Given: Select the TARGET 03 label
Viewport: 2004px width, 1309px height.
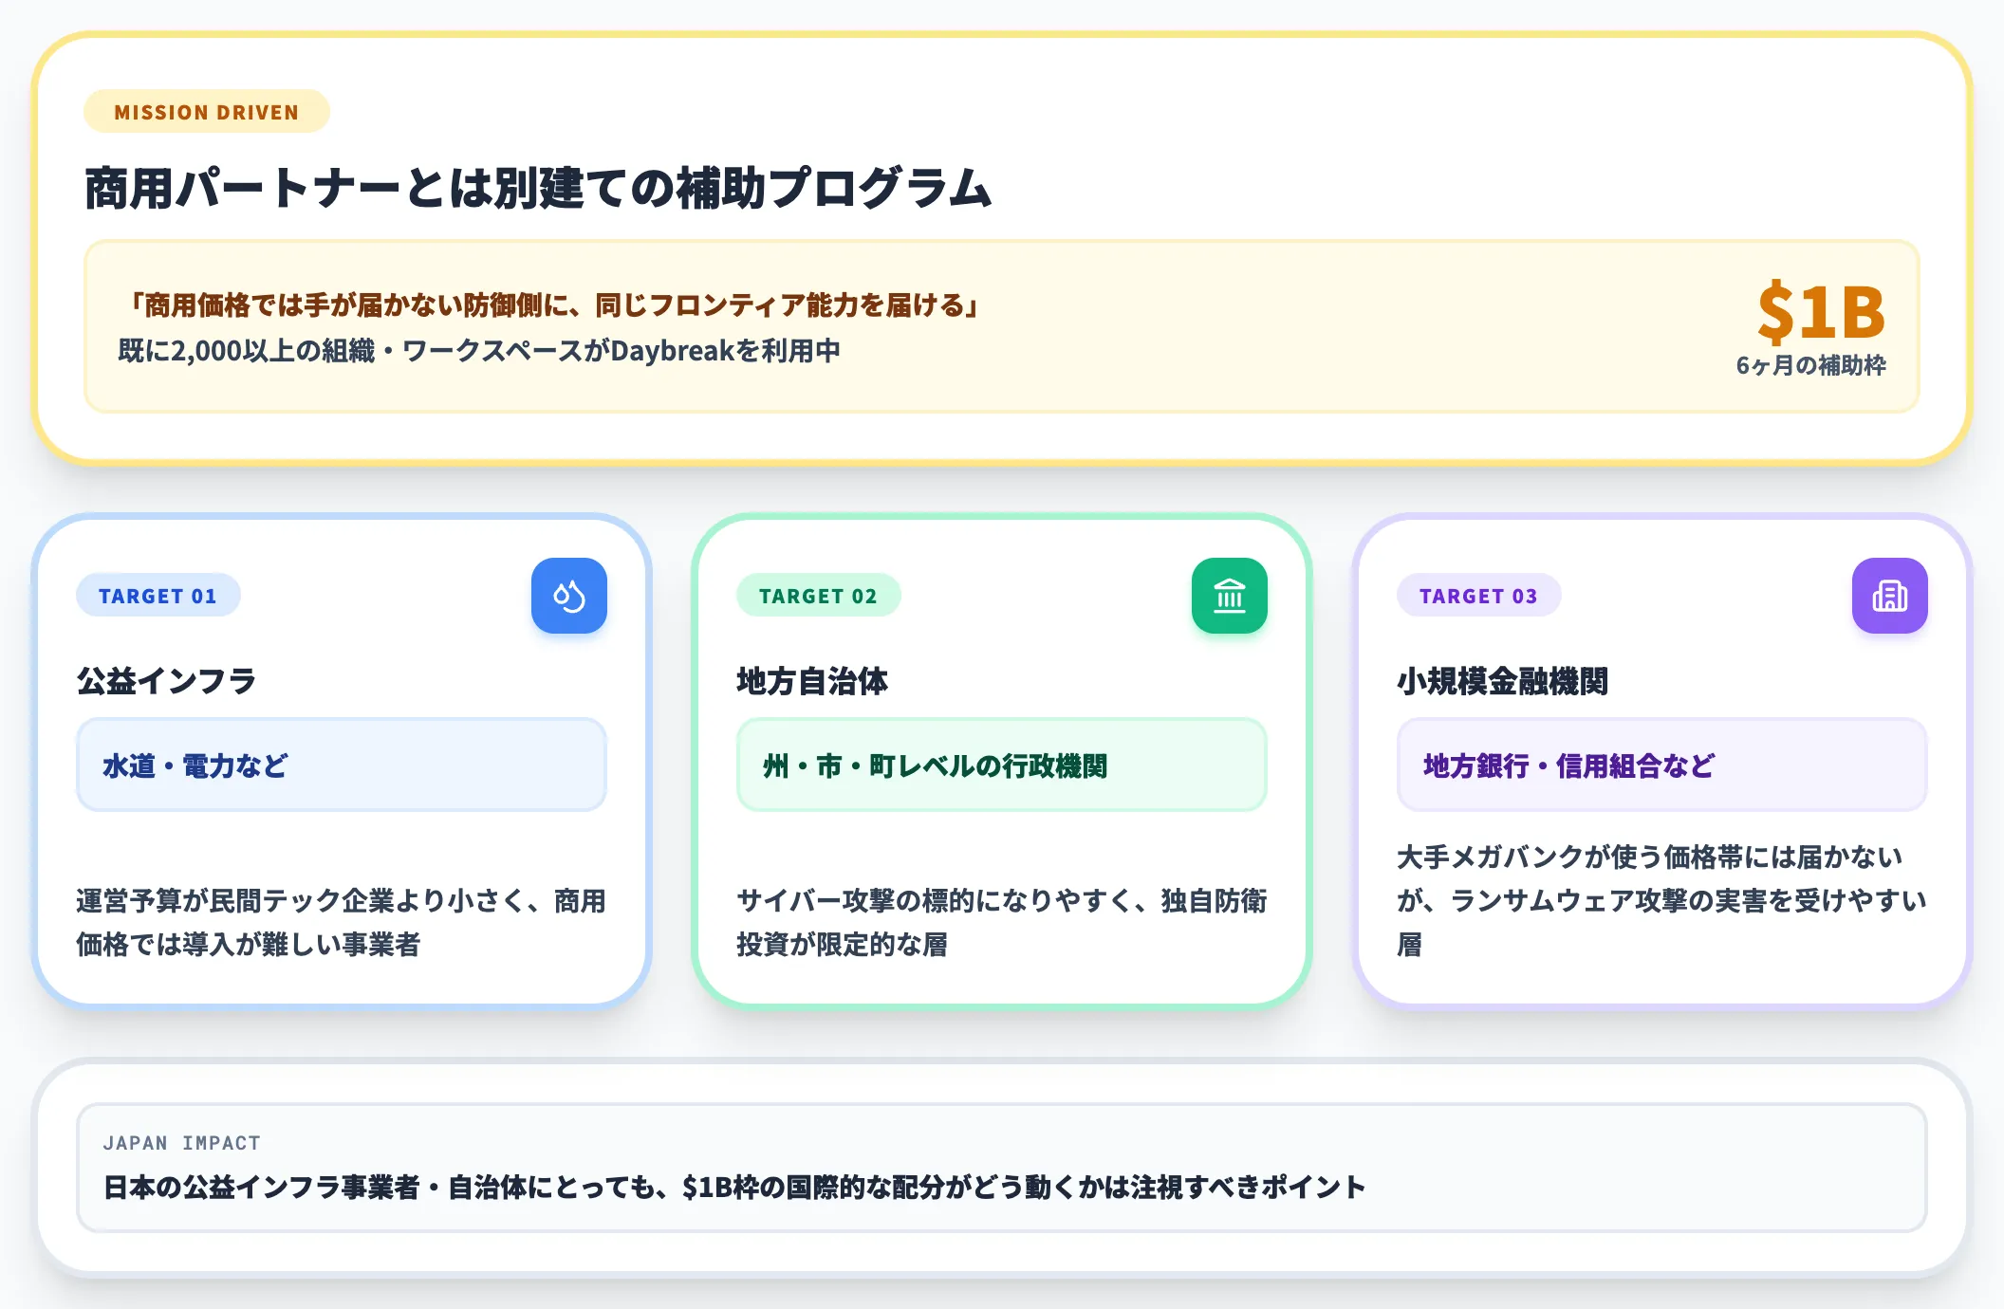Looking at the screenshot, I should coord(1479,596).
